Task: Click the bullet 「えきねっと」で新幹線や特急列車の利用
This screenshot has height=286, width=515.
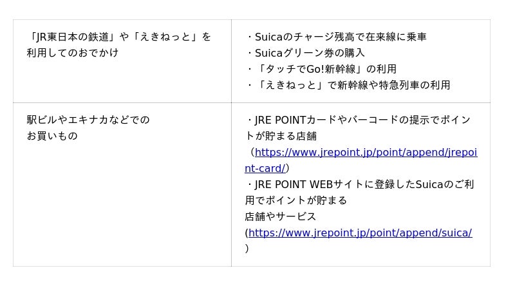Action: click(348, 85)
